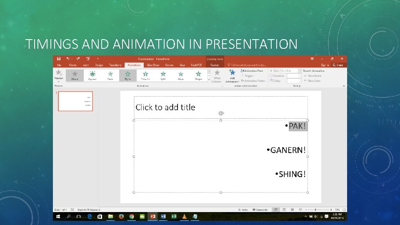Undo the last action

coord(68,59)
